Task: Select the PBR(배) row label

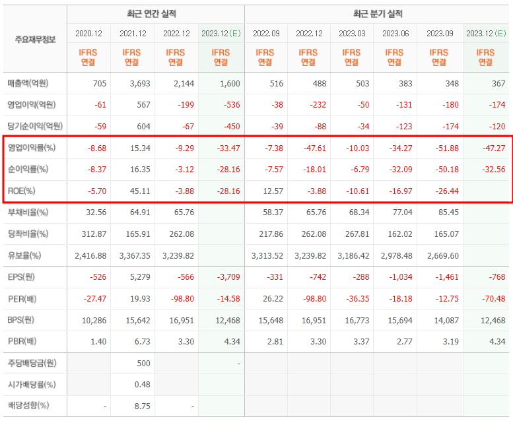Action: click(x=22, y=342)
